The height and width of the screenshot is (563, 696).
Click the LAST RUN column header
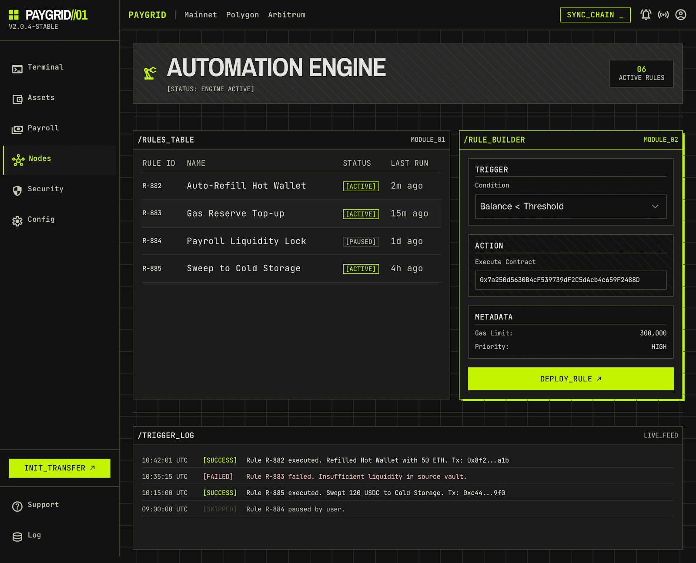pos(409,163)
